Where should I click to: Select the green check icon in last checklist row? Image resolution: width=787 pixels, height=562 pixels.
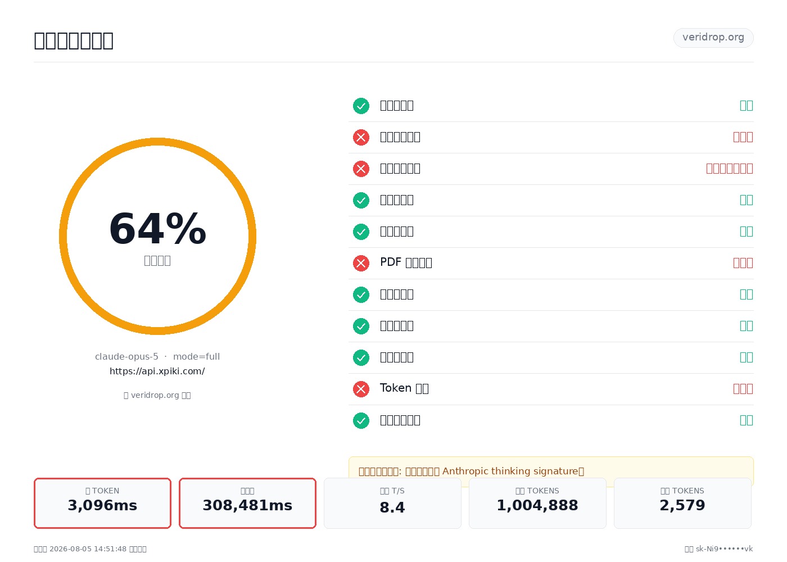361,420
